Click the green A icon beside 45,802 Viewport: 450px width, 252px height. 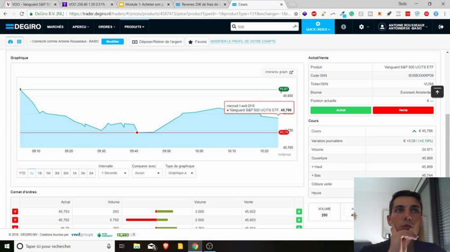[299, 211]
